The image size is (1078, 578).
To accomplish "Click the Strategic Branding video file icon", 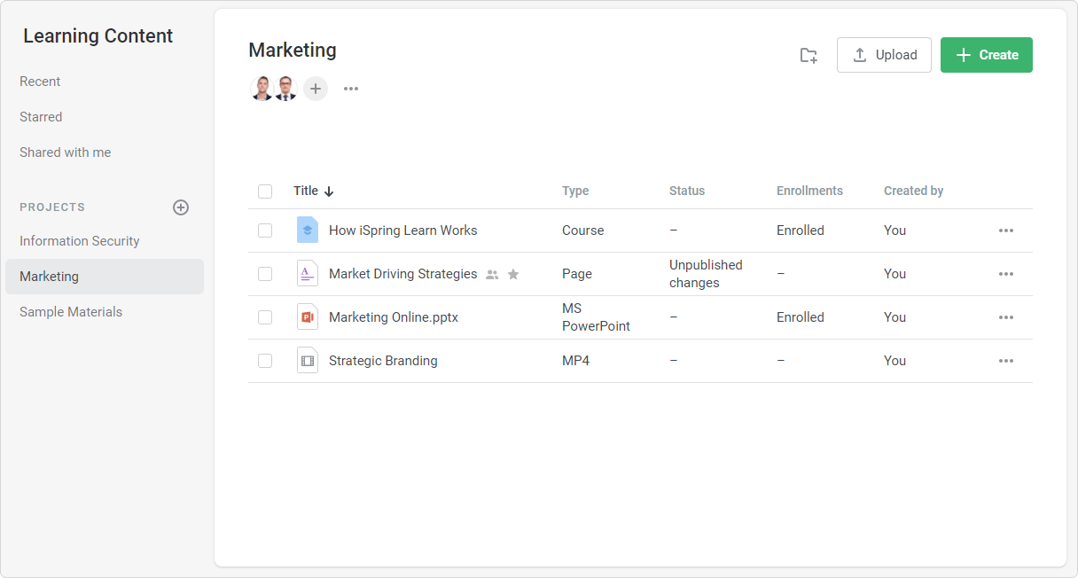I will (x=308, y=361).
